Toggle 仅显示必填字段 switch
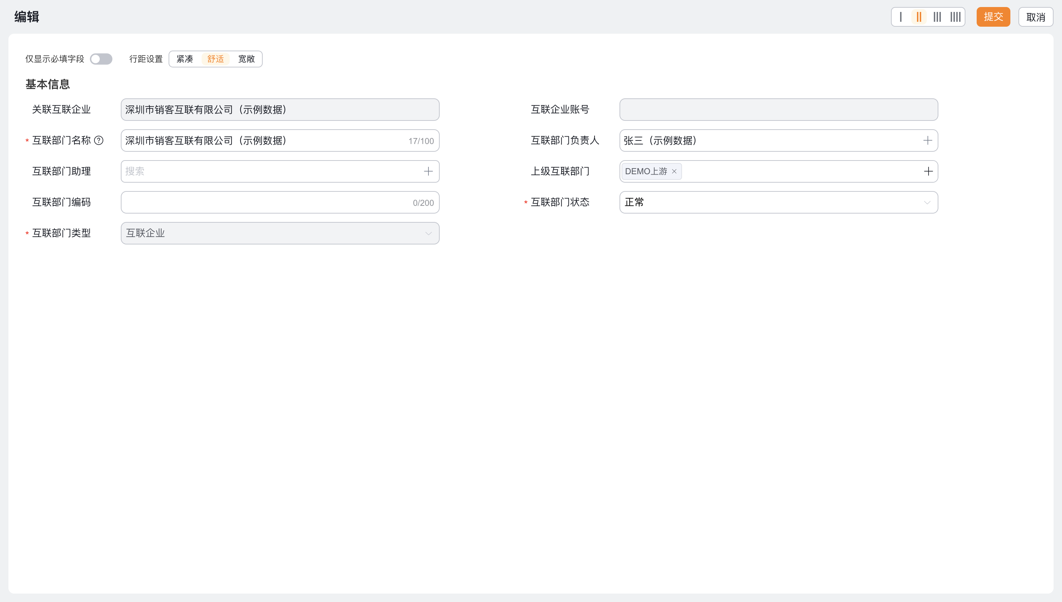 [101, 59]
